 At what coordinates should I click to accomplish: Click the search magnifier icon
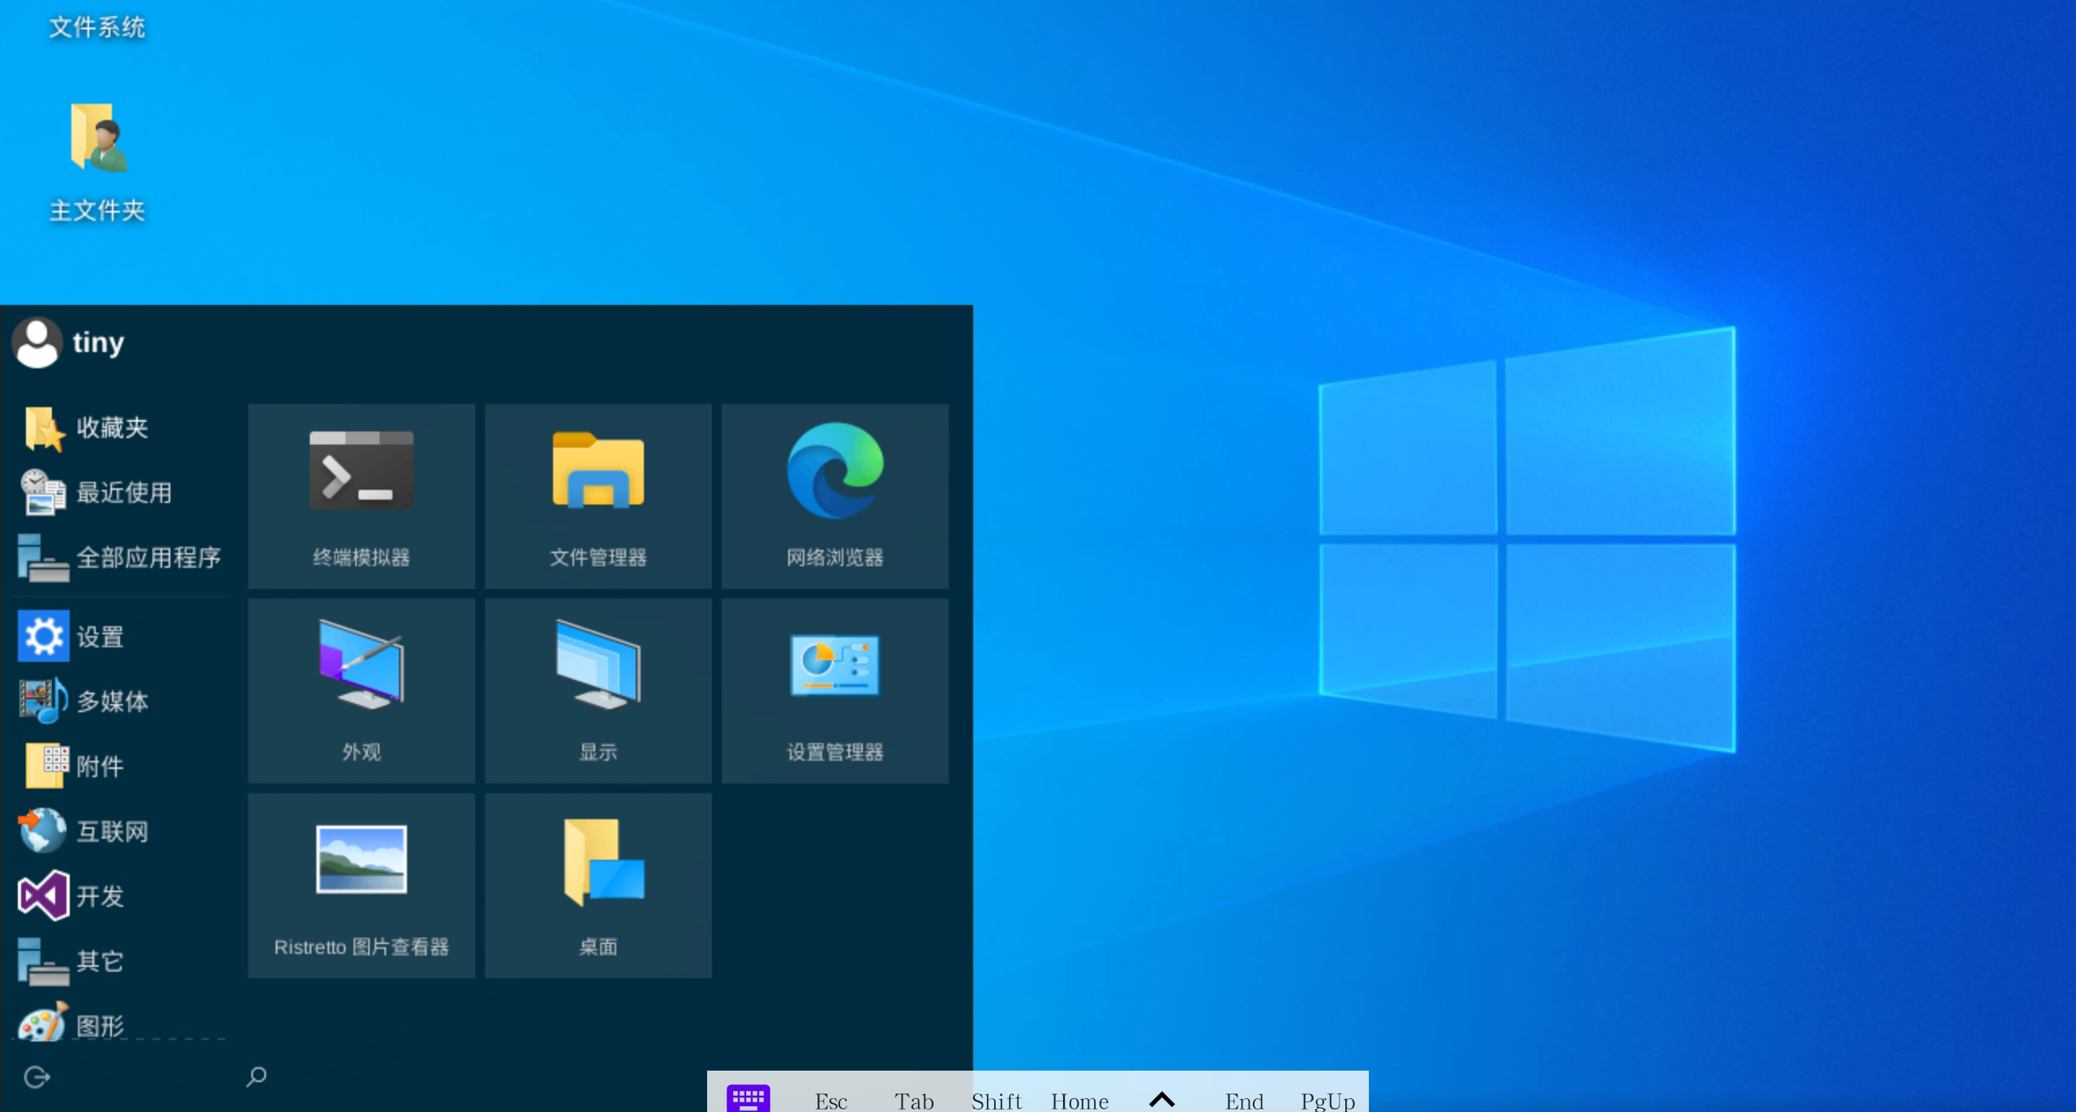(256, 1076)
